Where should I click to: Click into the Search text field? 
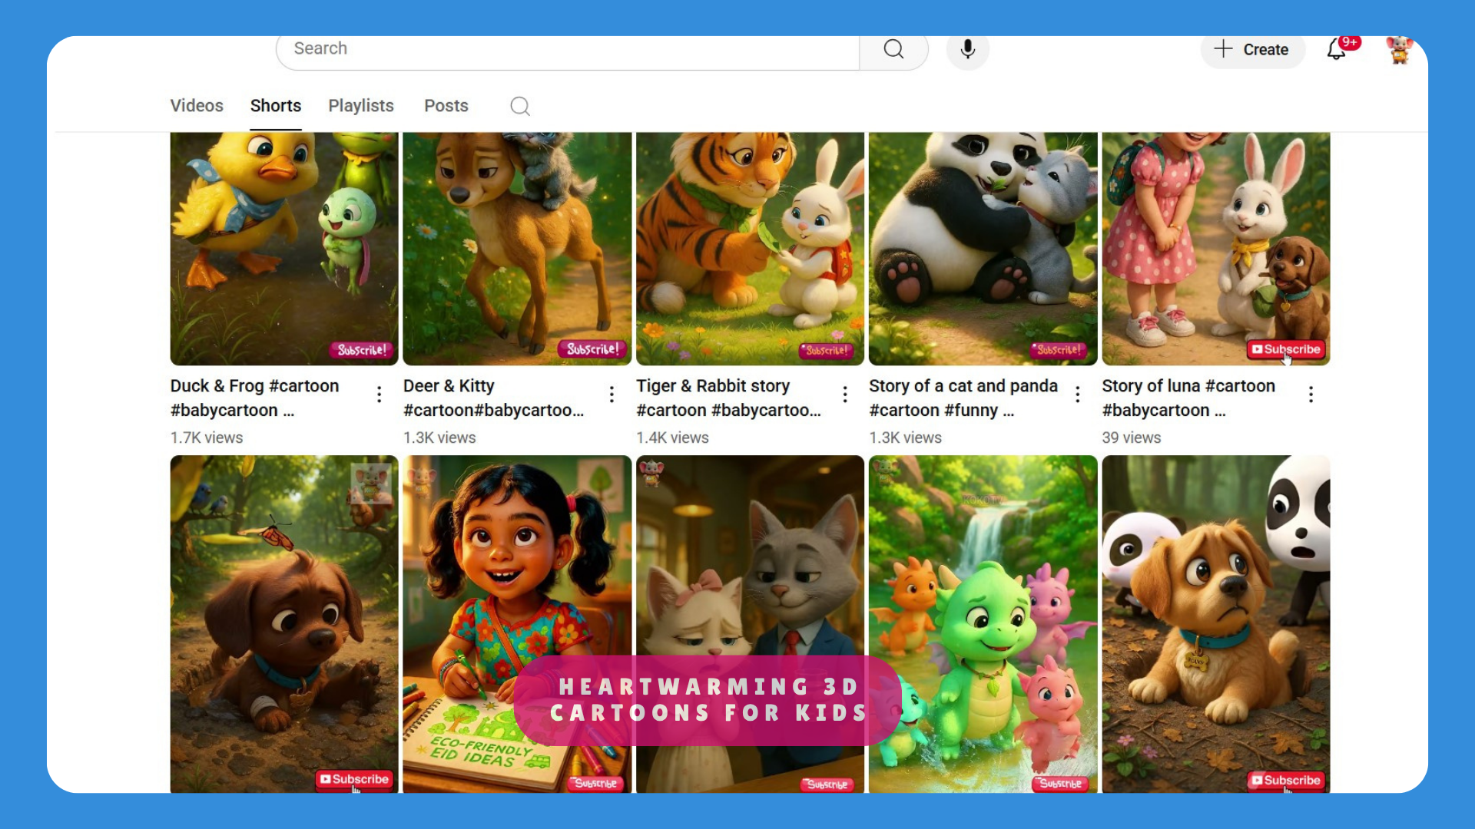[x=568, y=49]
